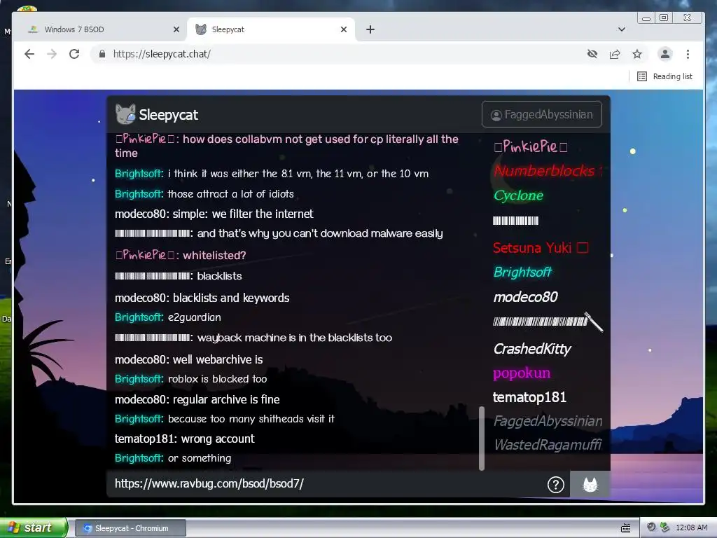Click the FaggedAbyssinian username button
The height and width of the screenshot is (538, 717).
[x=542, y=114]
